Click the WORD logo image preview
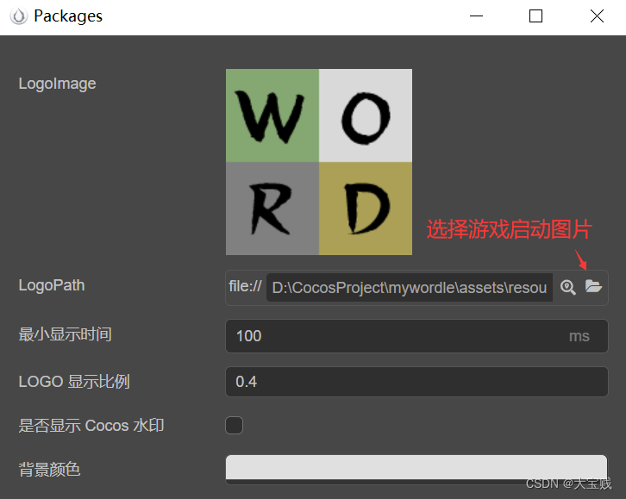This screenshot has width=626, height=499. click(x=319, y=162)
